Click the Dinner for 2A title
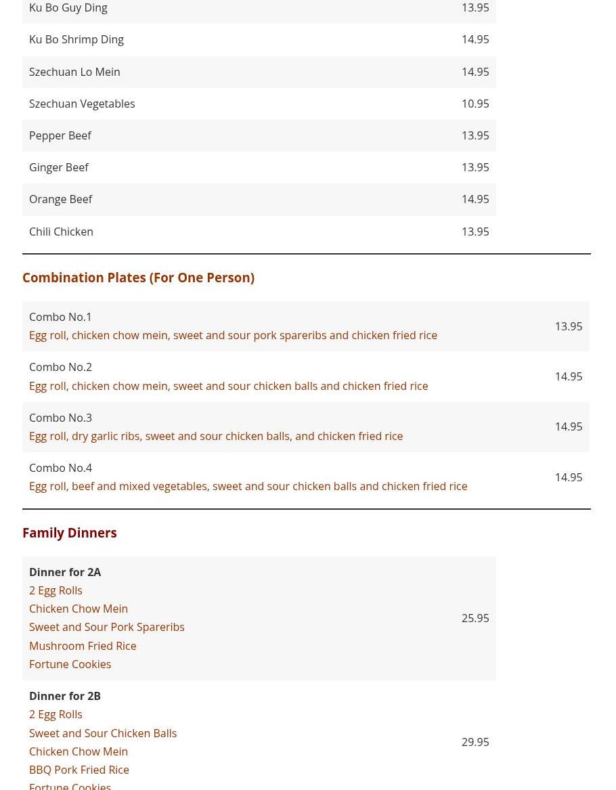The height and width of the screenshot is (790, 616). (x=65, y=572)
